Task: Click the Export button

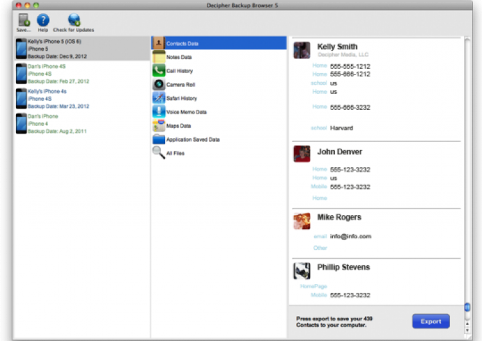Action: point(431,321)
